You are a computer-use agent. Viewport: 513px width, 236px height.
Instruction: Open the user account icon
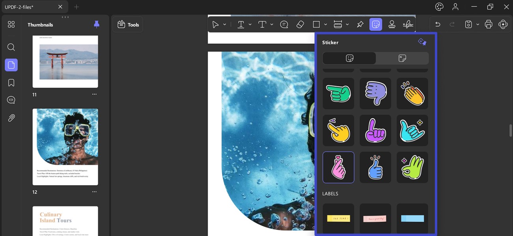pos(455,7)
